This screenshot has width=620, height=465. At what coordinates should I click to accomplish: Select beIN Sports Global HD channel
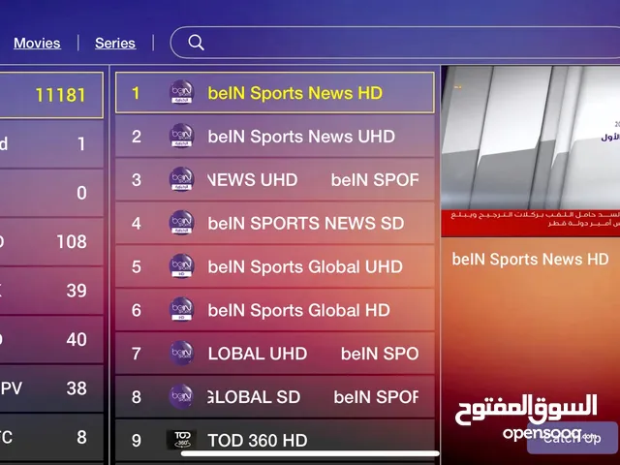(275, 310)
